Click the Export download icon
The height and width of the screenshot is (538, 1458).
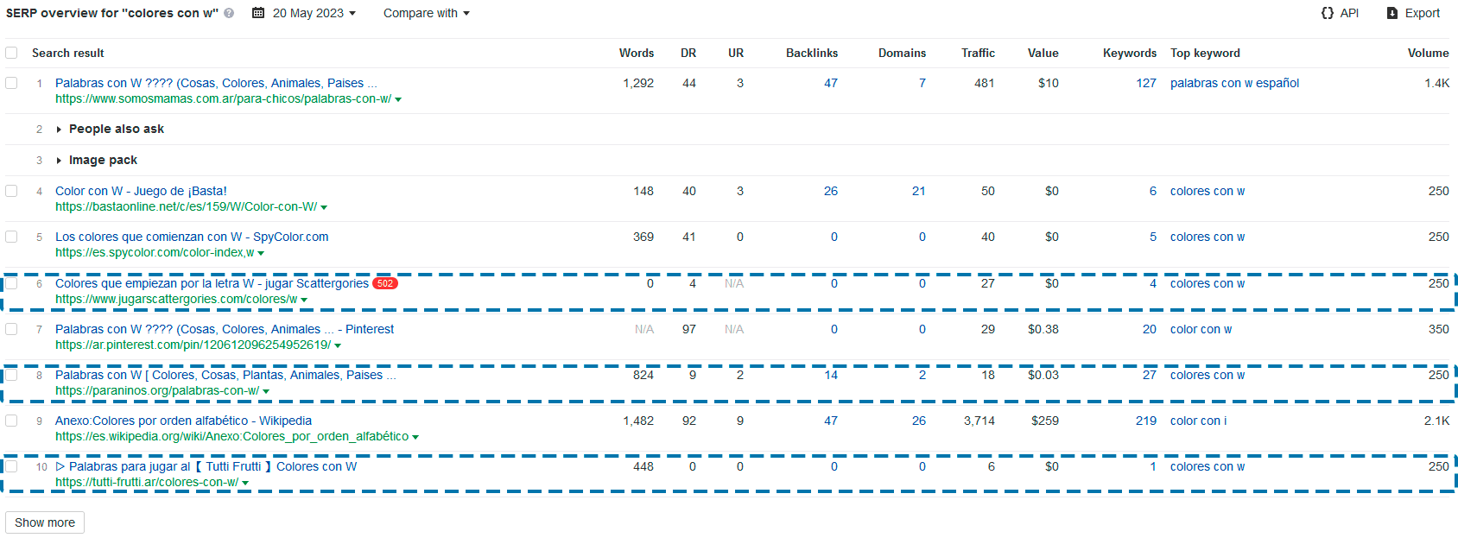point(1391,13)
